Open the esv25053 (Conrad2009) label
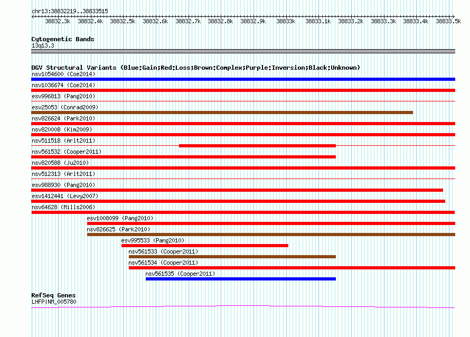The height and width of the screenshot is (337, 470). pyautogui.click(x=65, y=107)
